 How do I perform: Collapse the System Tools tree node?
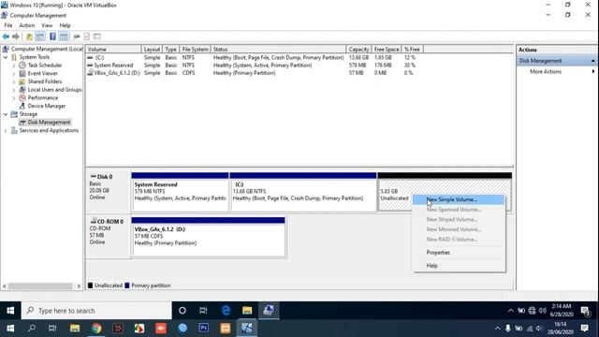point(6,57)
